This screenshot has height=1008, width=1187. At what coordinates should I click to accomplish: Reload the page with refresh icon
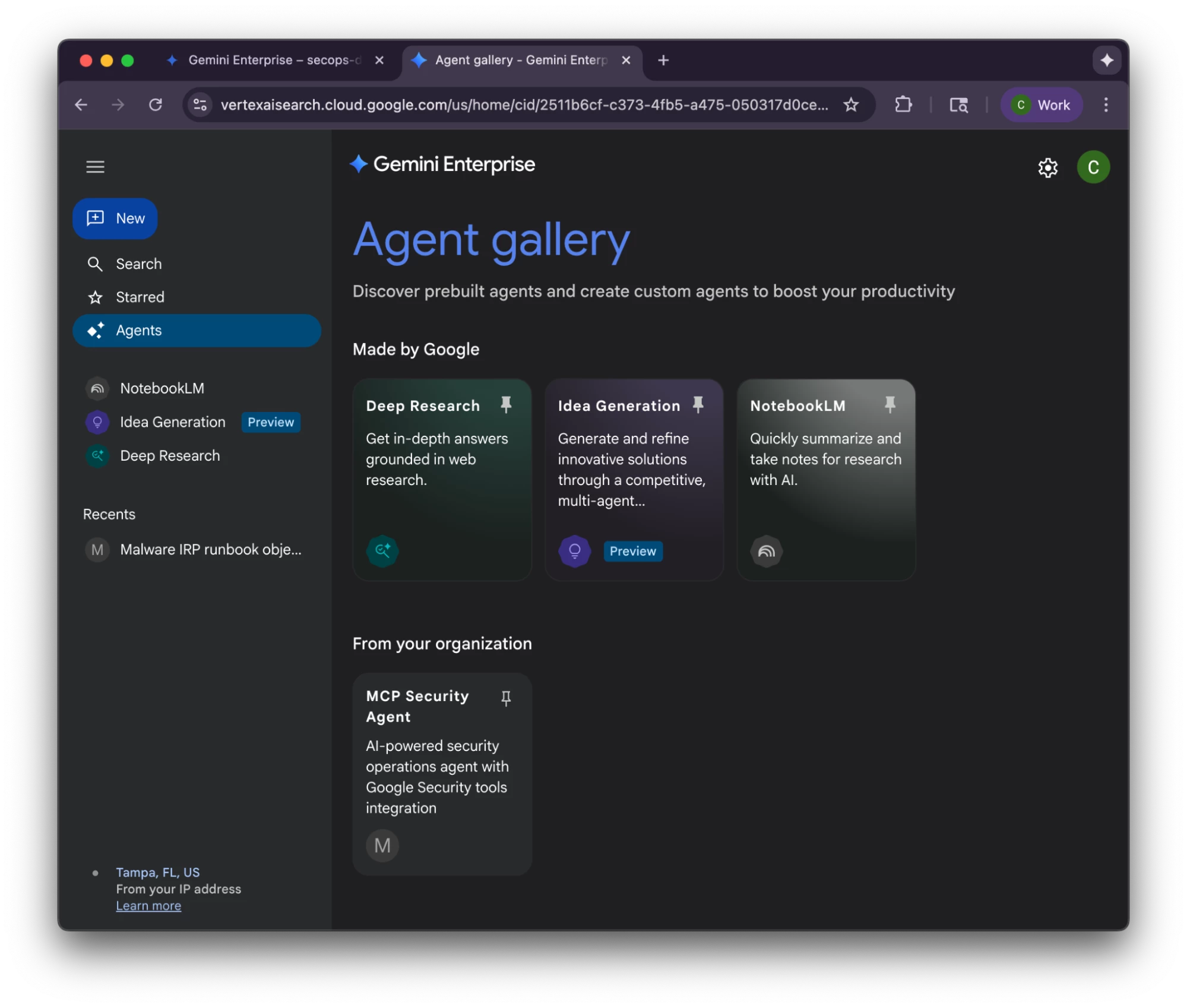[x=156, y=105]
